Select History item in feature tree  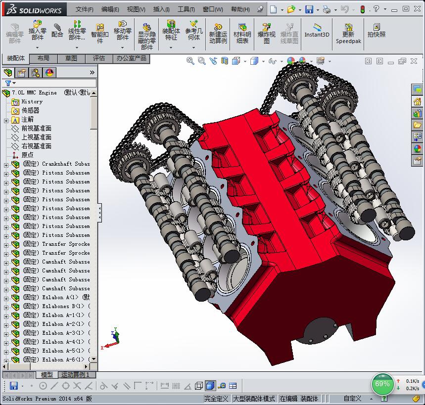click(x=32, y=101)
